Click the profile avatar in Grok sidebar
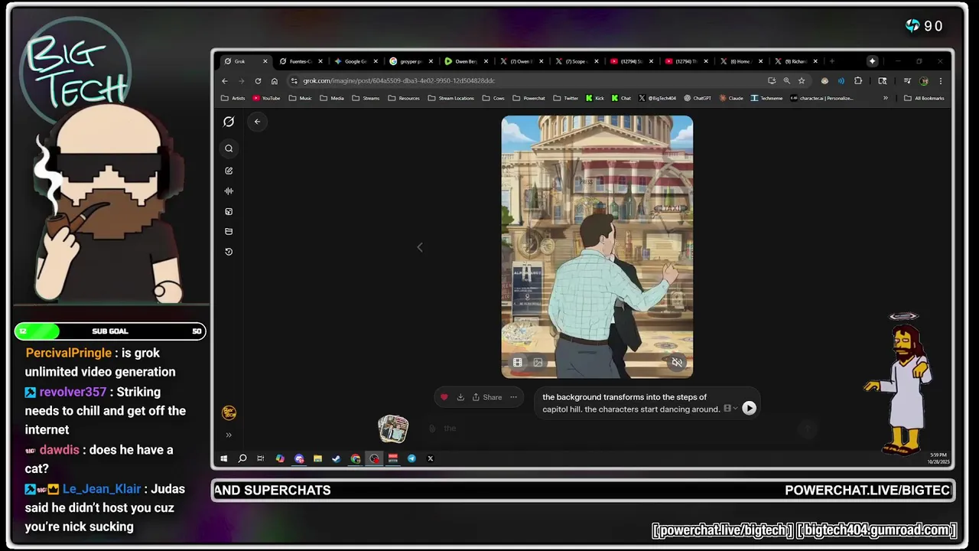979x551 pixels. [229, 413]
